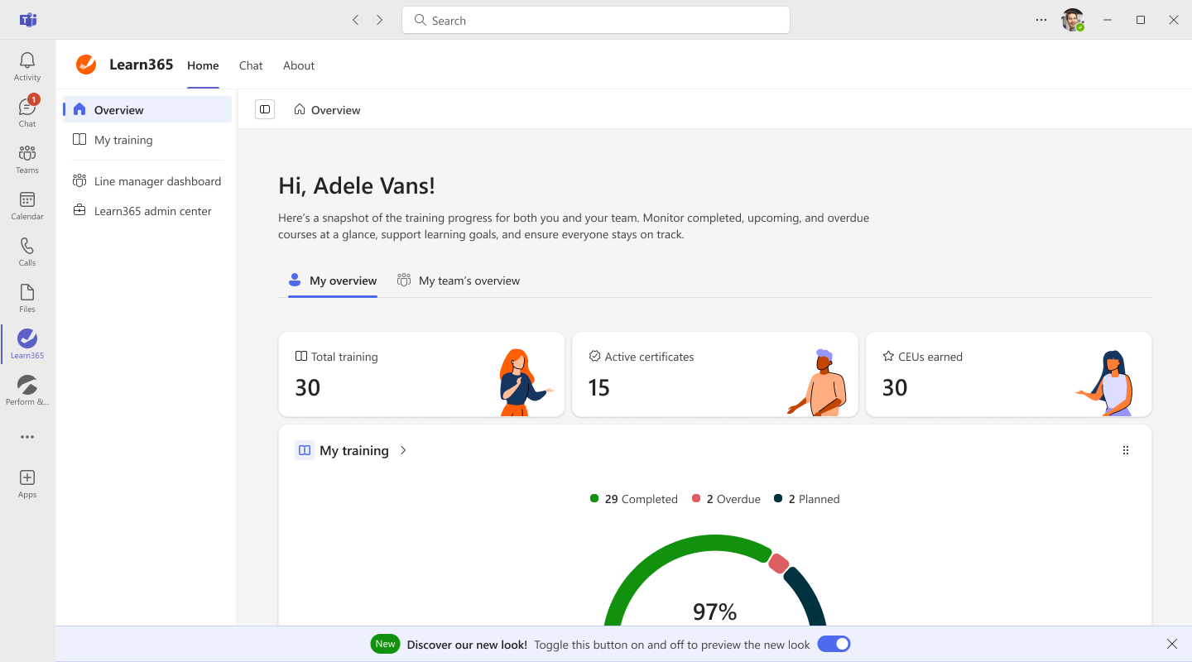
Task: Click the red Overdue segment on the gauge
Action: pyautogui.click(x=778, y=564)
